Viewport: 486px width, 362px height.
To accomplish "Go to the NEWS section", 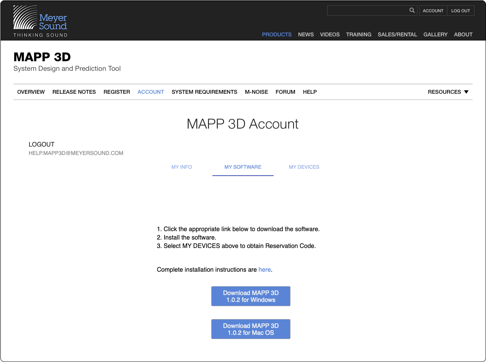I will coord(306,34).
